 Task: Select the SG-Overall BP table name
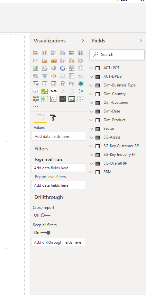[115, 163]
